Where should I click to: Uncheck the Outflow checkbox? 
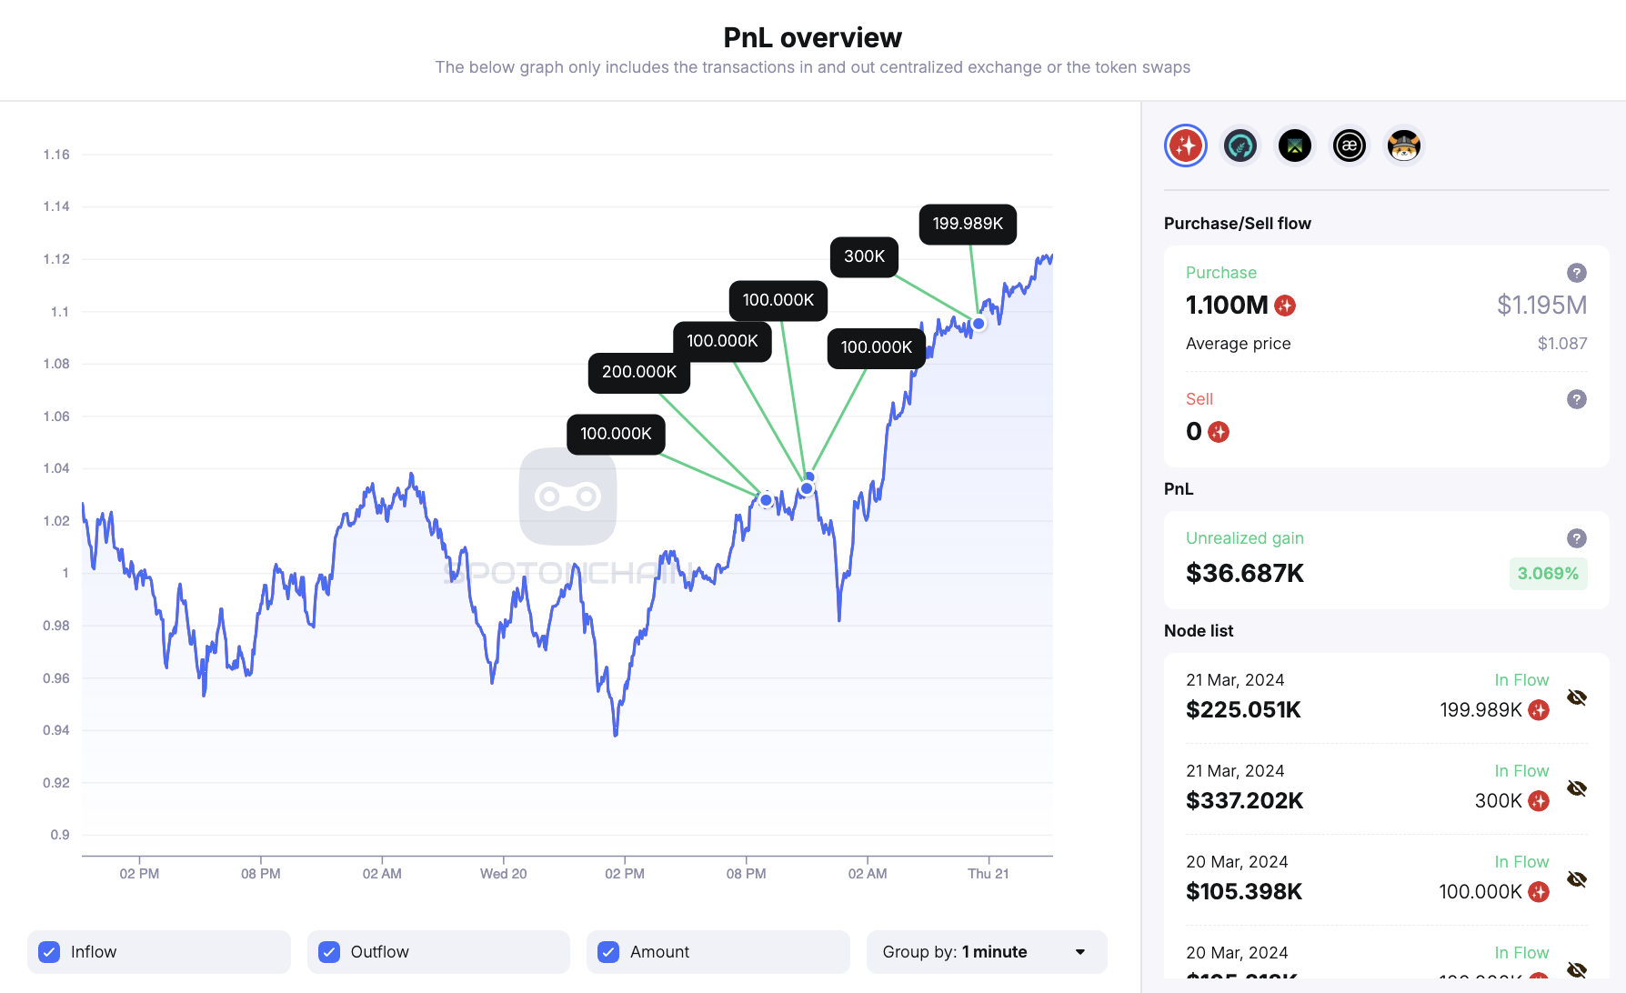coord(329,952)
